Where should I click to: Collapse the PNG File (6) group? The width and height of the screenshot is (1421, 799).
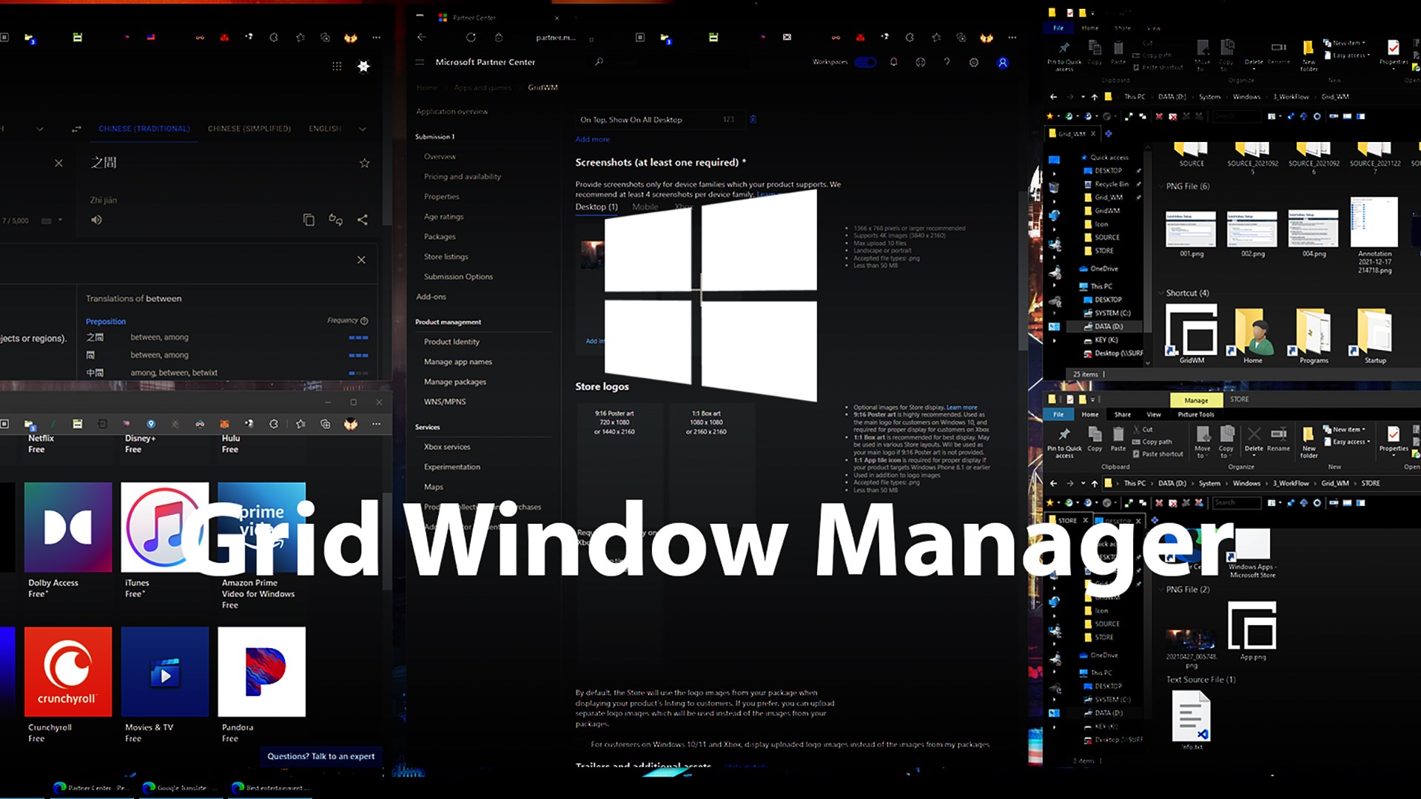coord(1160,186)
